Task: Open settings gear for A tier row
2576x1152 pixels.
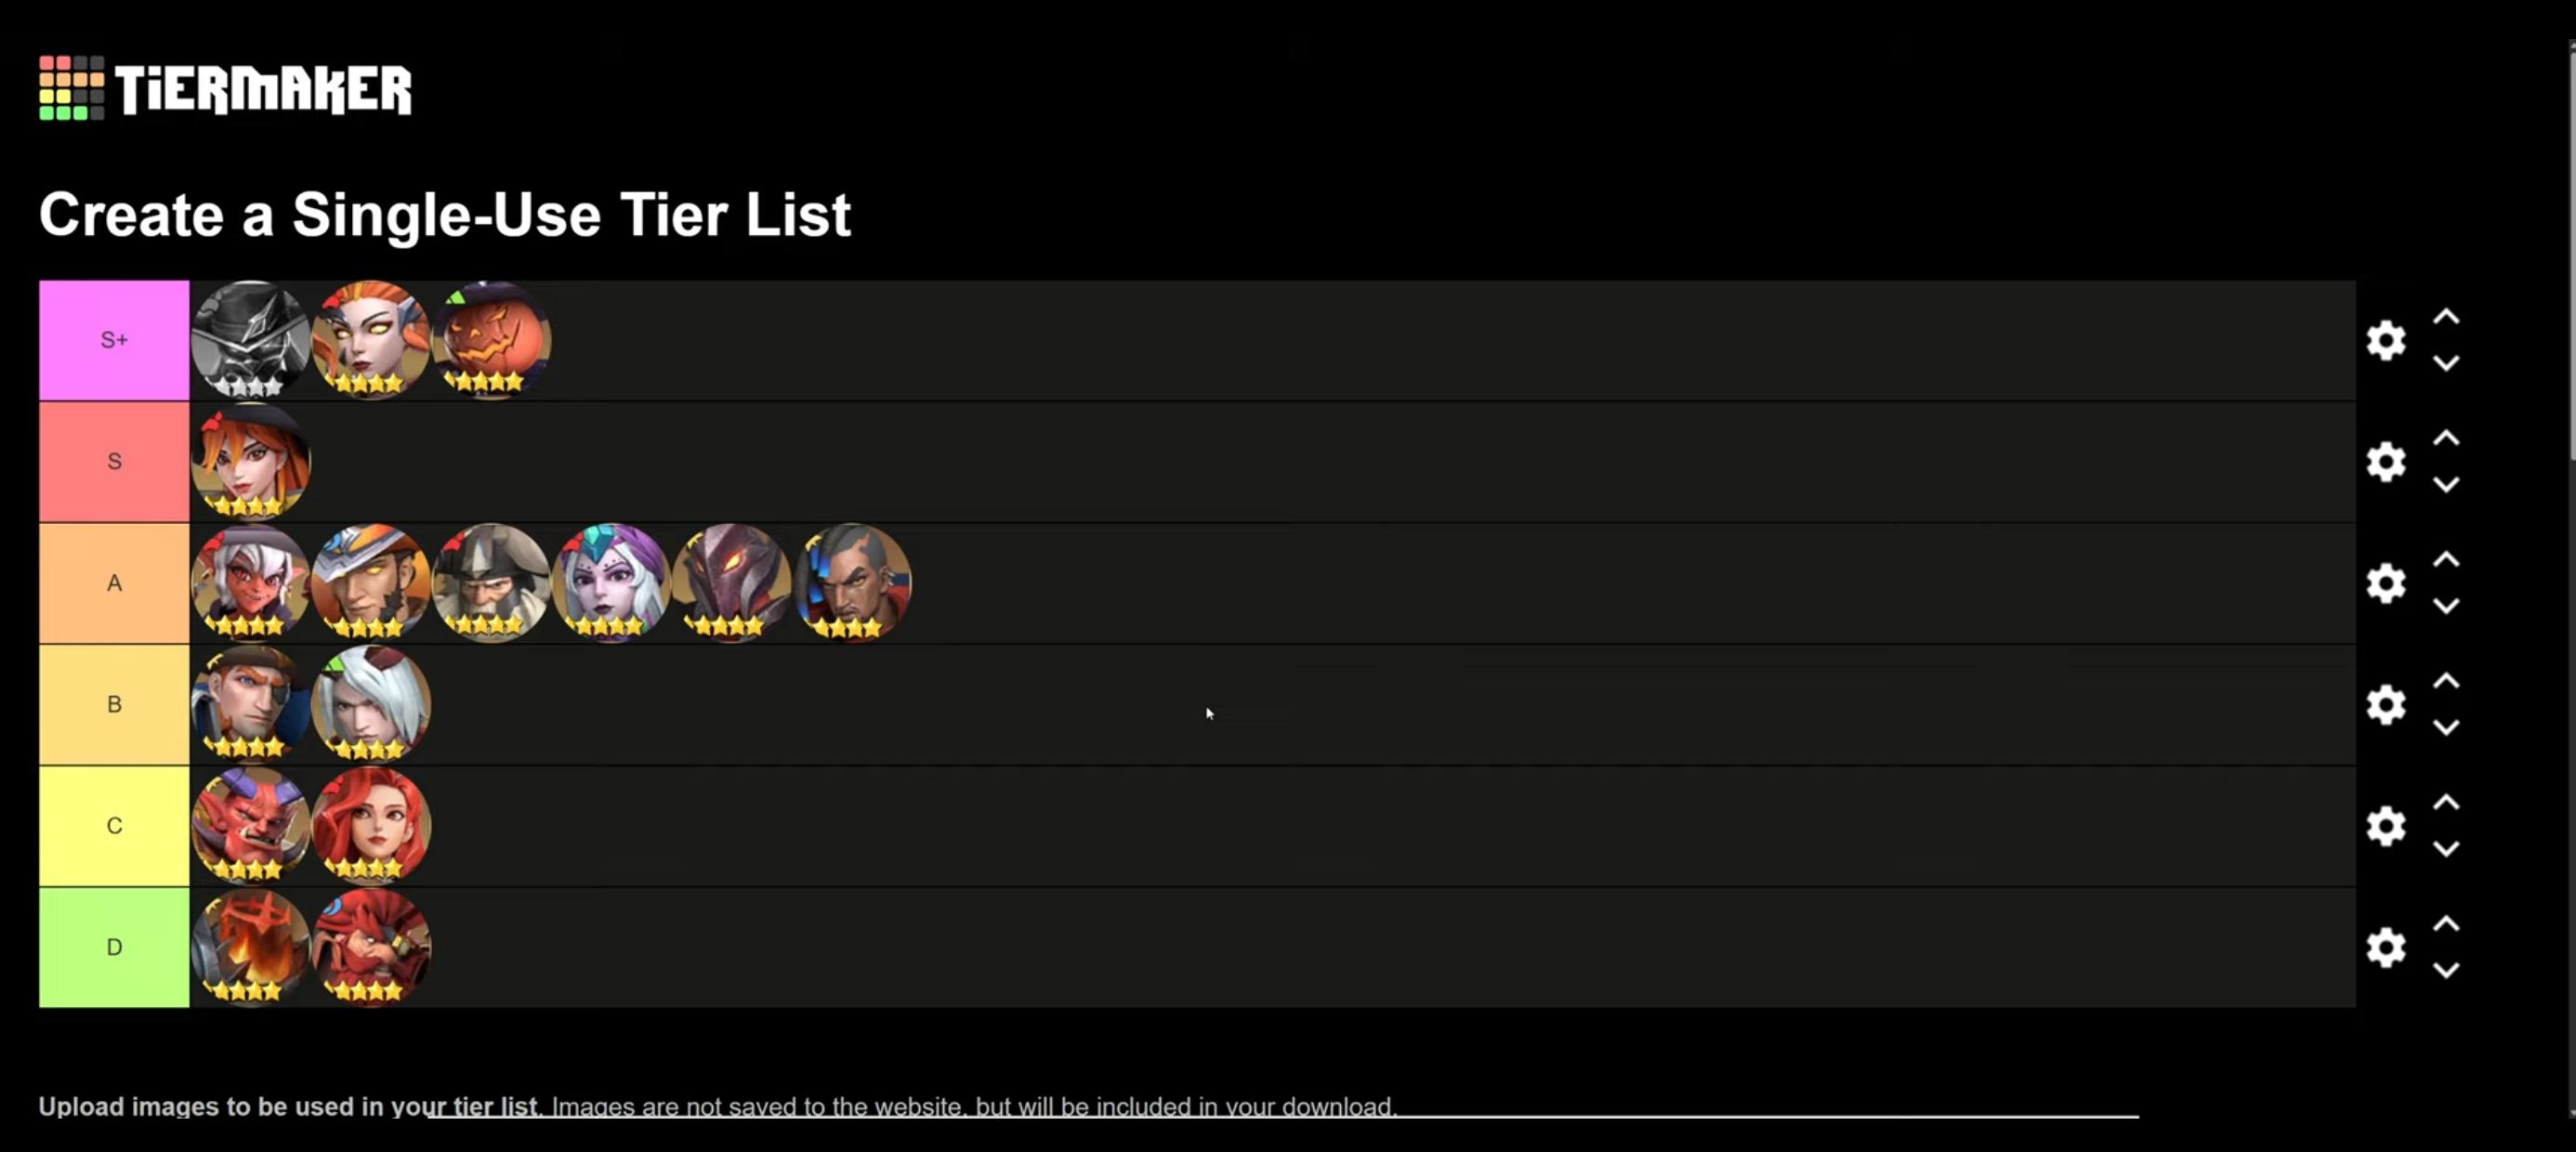Action: click(x=2385, y=583)
